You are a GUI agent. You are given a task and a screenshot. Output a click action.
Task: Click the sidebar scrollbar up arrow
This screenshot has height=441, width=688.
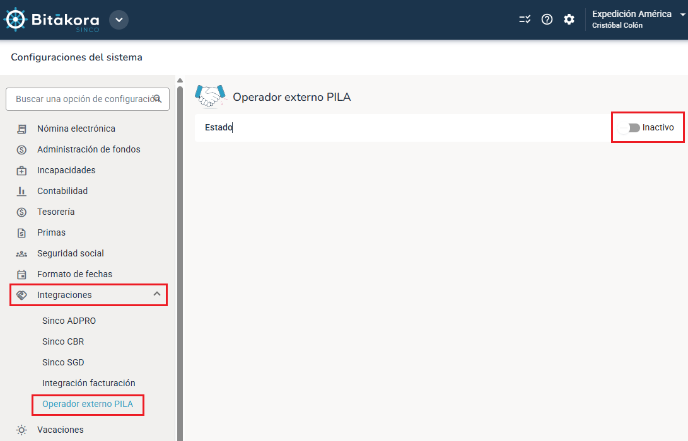tap(180, 80)
